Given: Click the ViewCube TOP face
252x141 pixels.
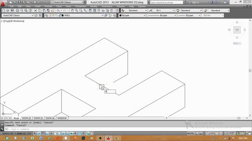Looking at the screenshot, I should pyautogui.click(x=237, y=30).
